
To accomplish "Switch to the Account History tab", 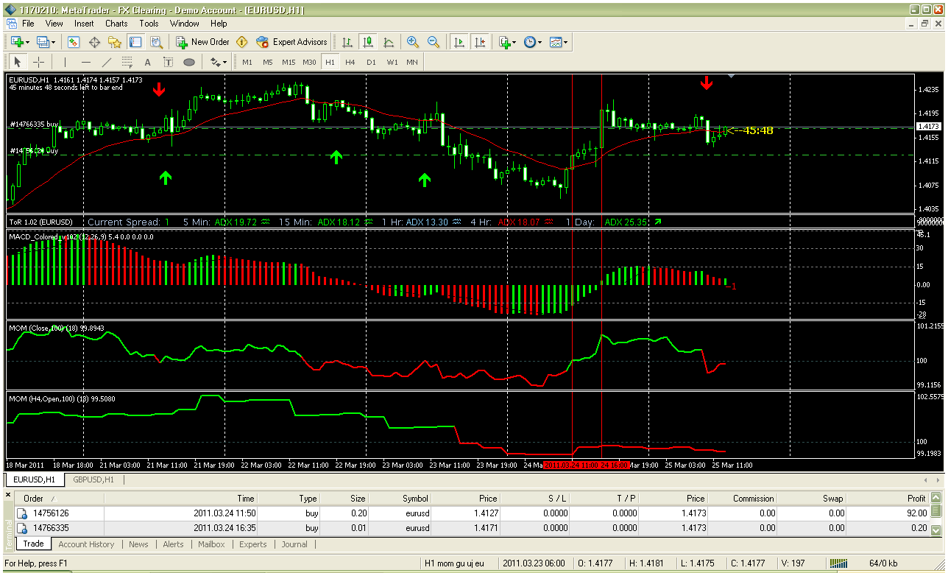I will point(86,544).
